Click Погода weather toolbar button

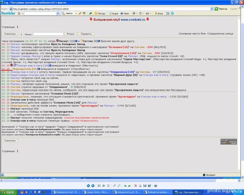pos(100,13)
